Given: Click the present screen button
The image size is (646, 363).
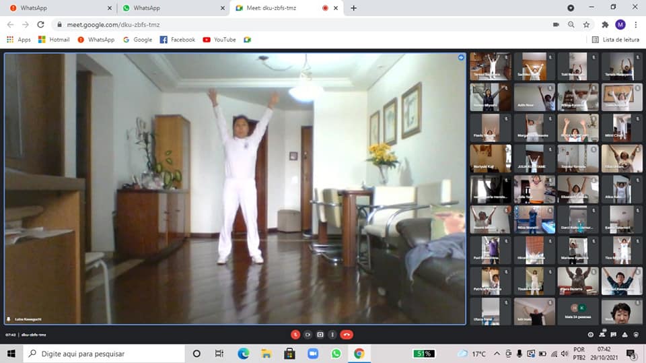Looking at the screenshot, I should pyautogui.click(x=320, y=334).
